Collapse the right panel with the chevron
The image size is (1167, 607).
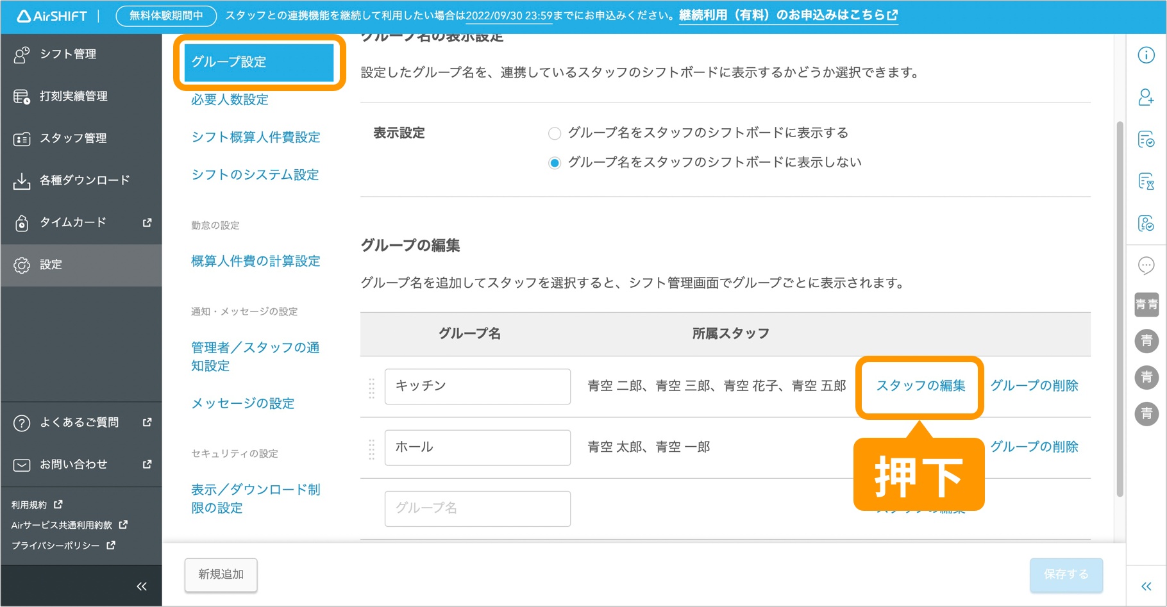pyautogui.click(x=1147, y=585)
